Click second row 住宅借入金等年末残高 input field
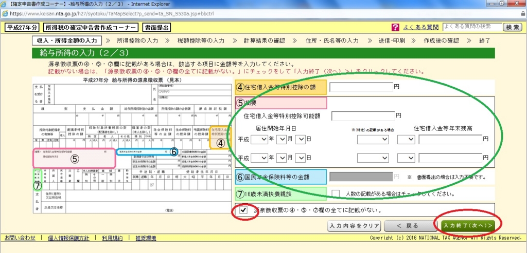Viewport: 527px width, 253px height. click(450, 157)
